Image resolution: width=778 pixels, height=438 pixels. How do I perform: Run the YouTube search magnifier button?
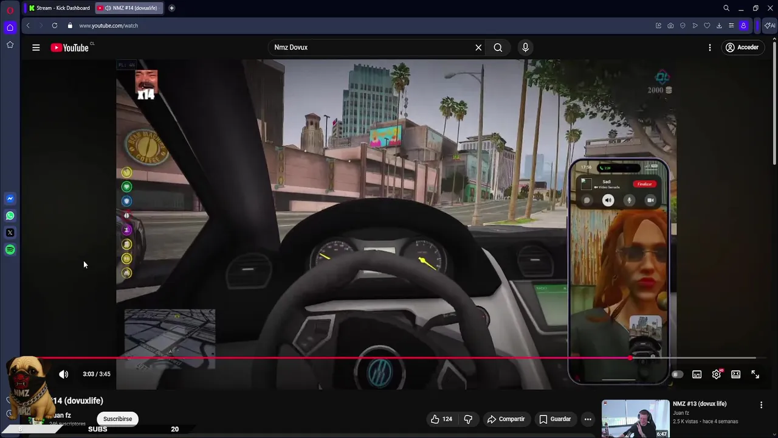click(498, 47)
